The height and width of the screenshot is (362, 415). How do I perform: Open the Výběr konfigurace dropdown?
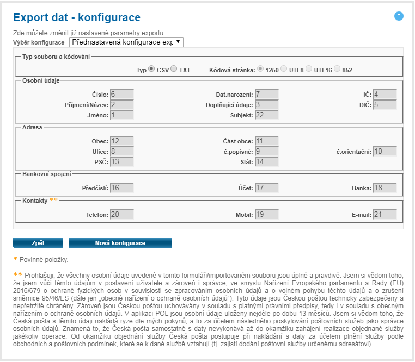click(x=126, y=42)
